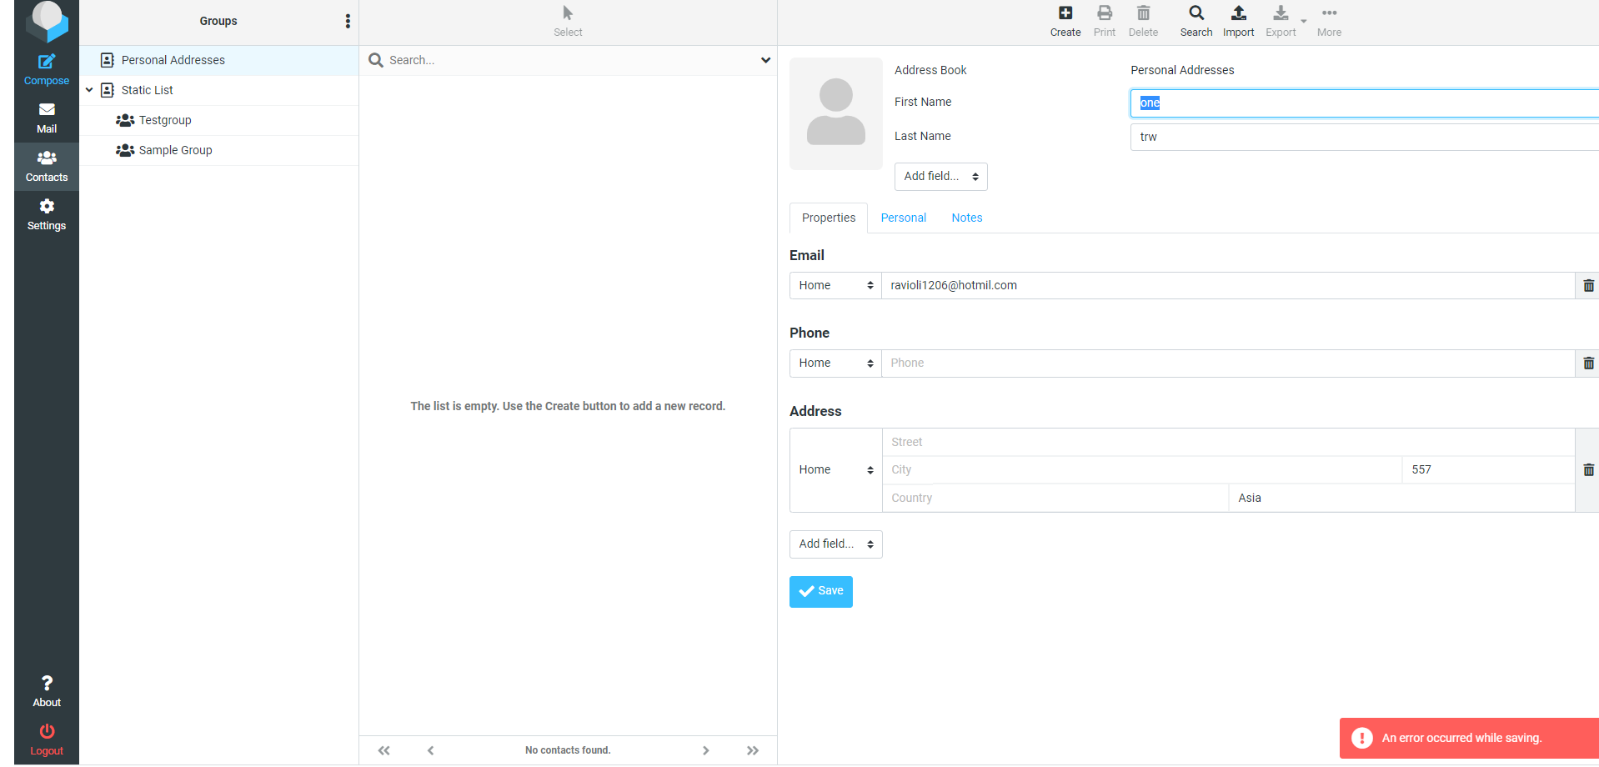This screenshot has width=1599, height=767.
Task: Save the contact changes
Action: pos(820,591)
